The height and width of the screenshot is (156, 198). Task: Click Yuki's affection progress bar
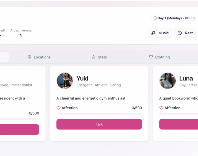coord(99,113)
